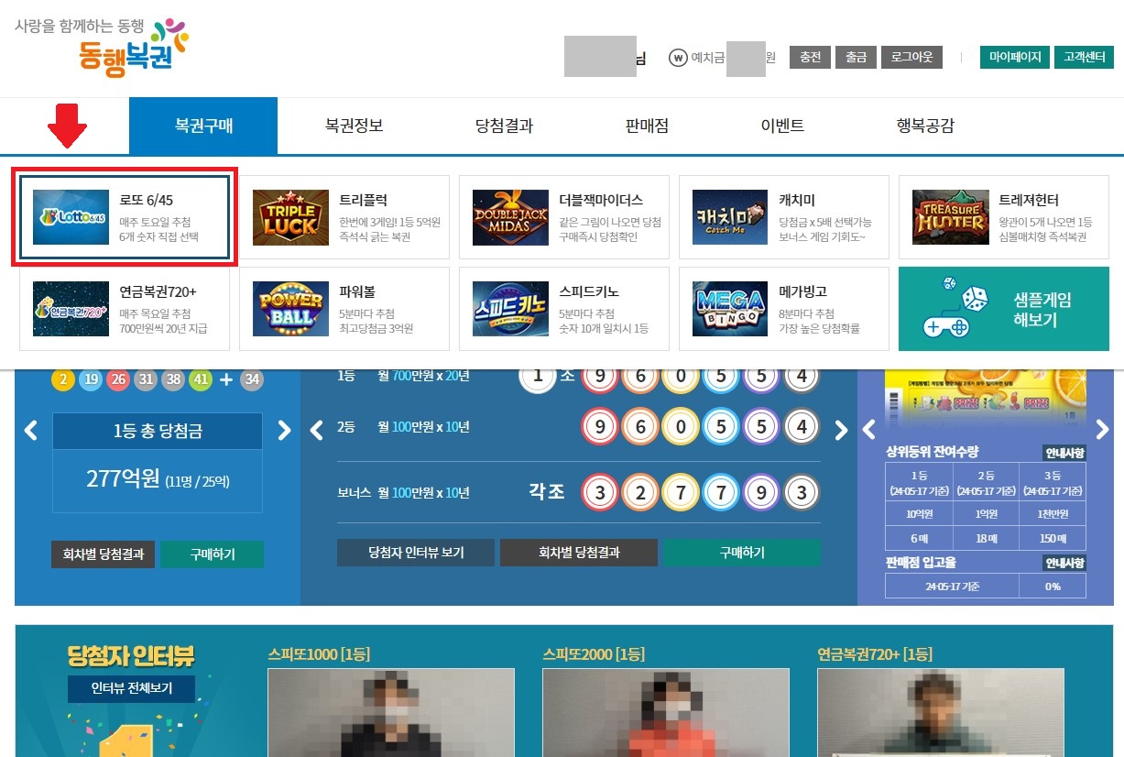1124x757 pixels.
Task: Open the 판매점 menu
Action: click(647, 126)
